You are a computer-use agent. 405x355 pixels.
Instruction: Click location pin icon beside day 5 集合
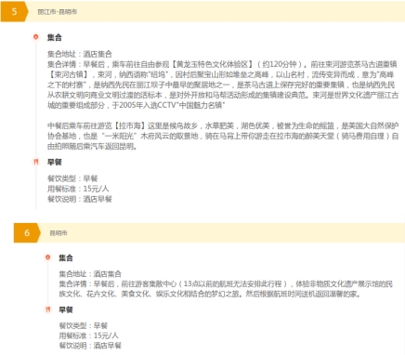click(36, 37)
